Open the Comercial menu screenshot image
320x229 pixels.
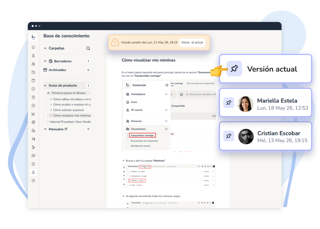click(x=169, y=116)
